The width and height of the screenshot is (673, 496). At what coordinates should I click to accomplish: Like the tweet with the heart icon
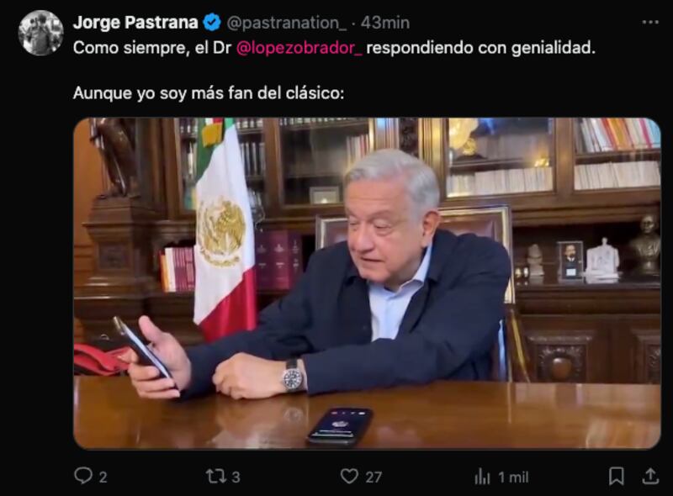[349, 477]
